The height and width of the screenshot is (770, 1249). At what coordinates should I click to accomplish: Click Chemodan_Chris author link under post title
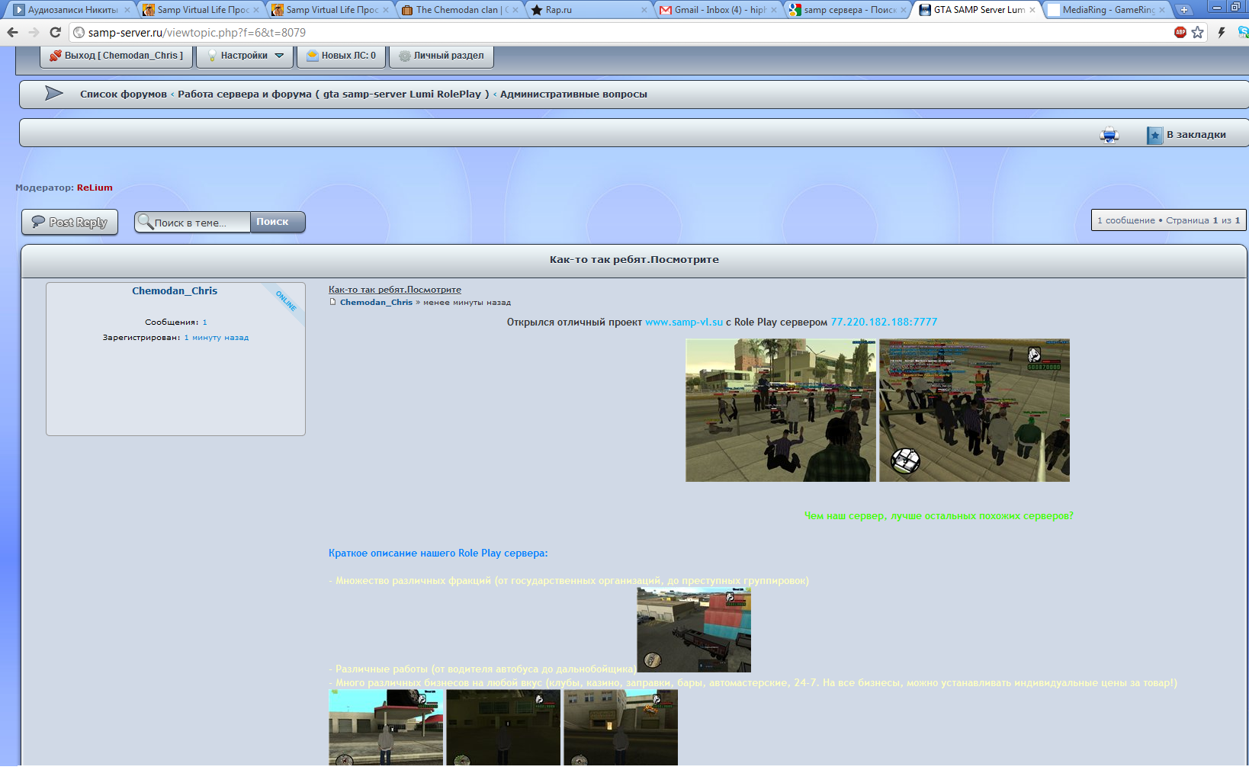coord(376,303)
